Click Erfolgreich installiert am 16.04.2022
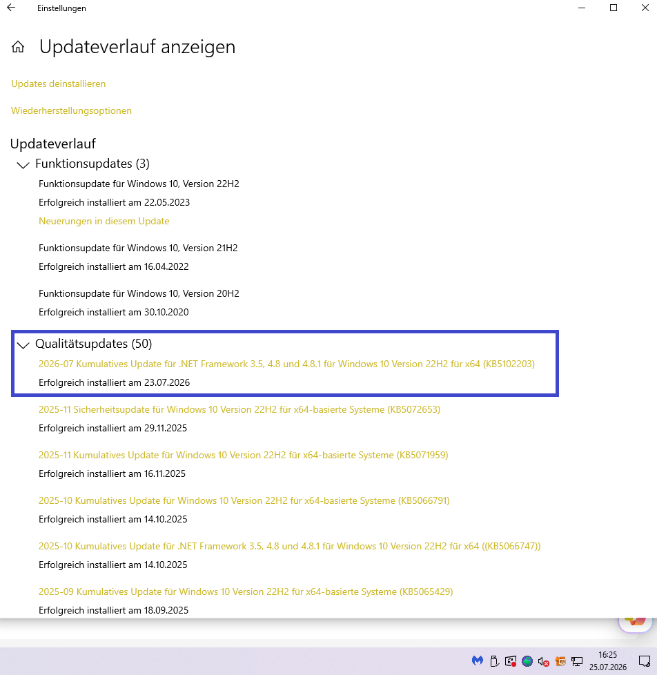The height and width of the screenshot is (675, 657). (x=114, y=266)
